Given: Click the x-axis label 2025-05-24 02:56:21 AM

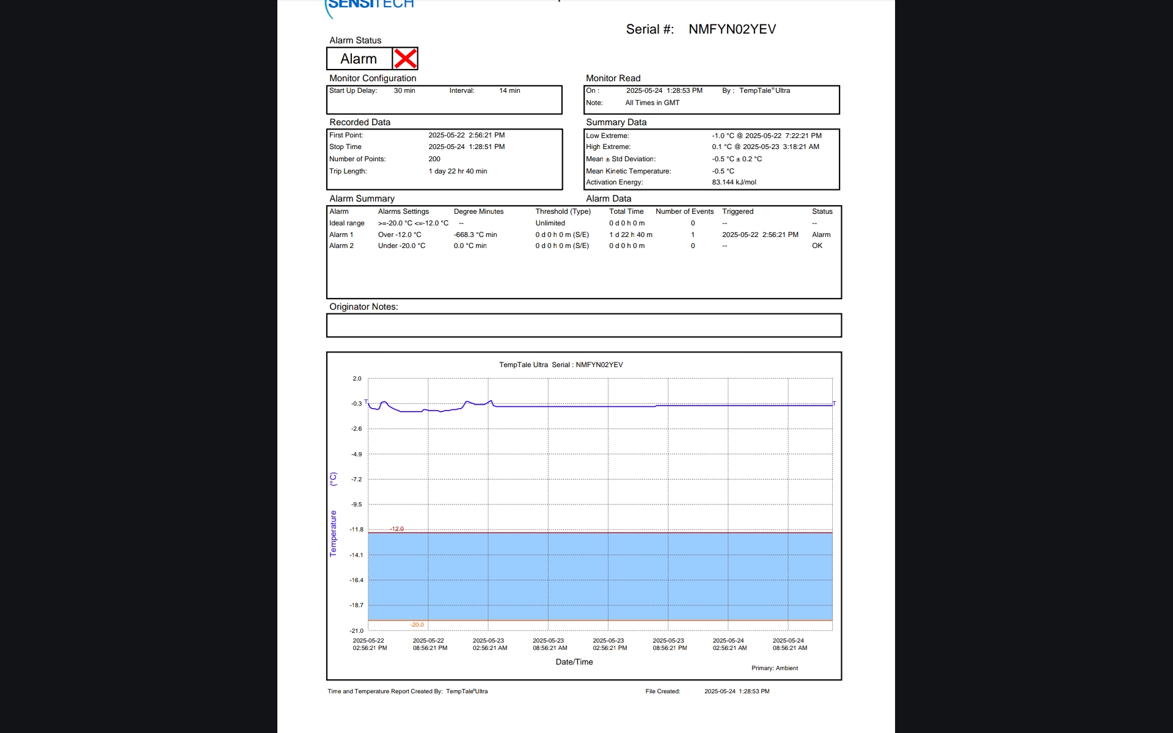Looking at the screenshot, I should coord(729,644).
